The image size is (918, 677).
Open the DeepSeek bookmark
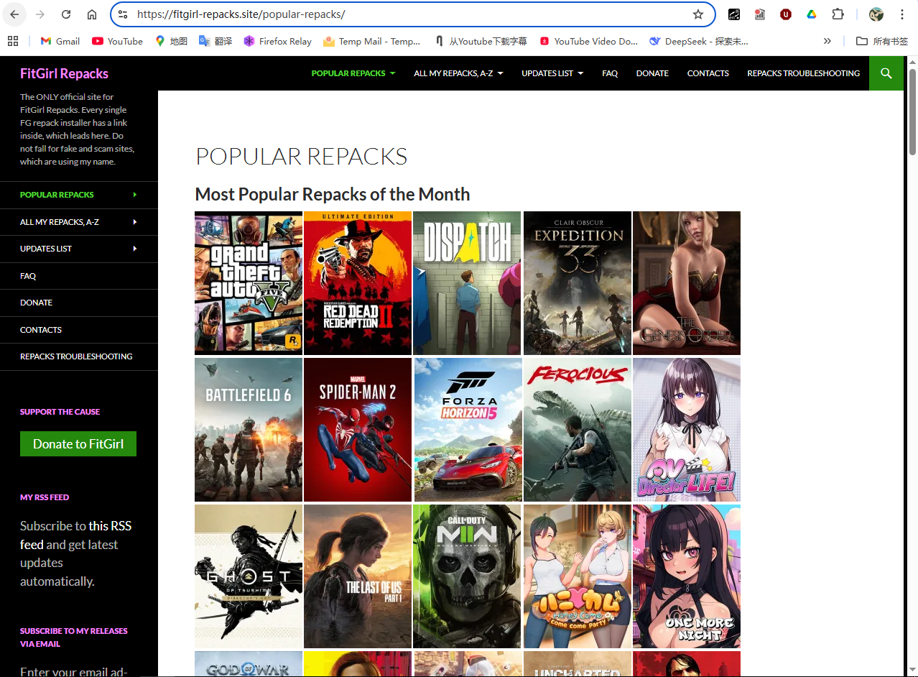point(699,41)
